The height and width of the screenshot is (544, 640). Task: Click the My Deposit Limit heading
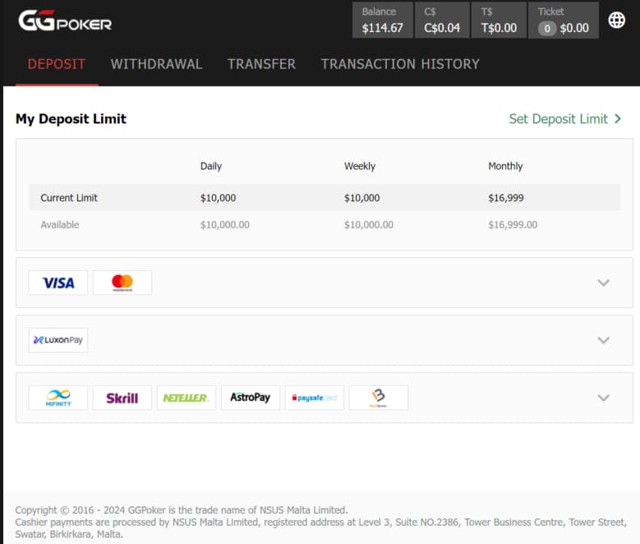coord(71,119)
